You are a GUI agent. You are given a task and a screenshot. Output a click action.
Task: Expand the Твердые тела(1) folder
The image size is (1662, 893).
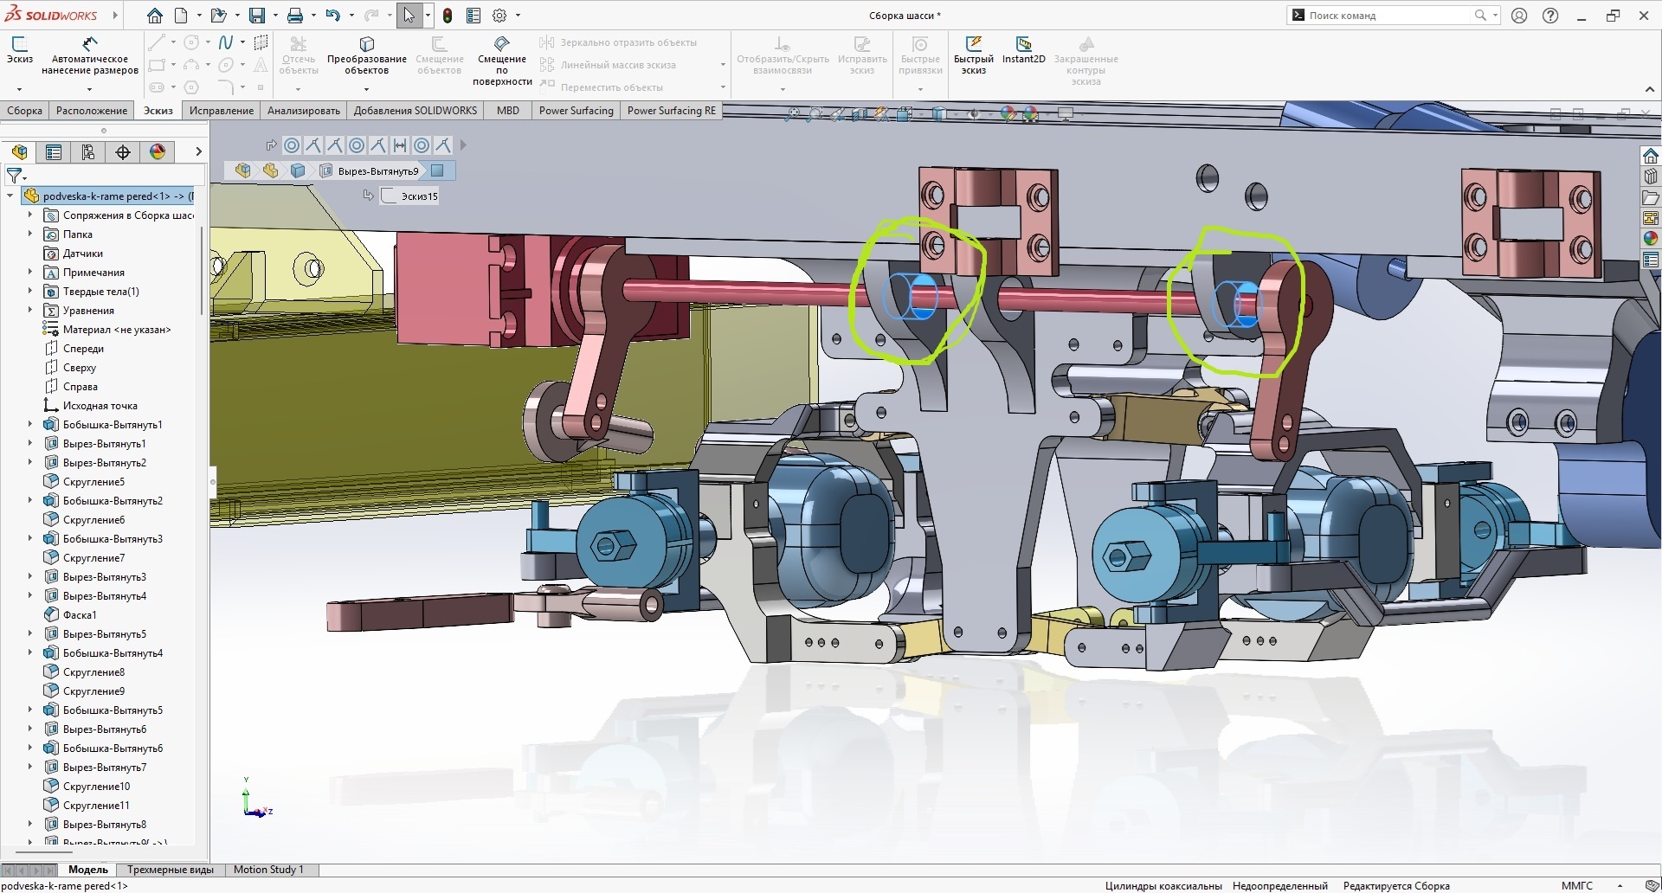[30, 292]
